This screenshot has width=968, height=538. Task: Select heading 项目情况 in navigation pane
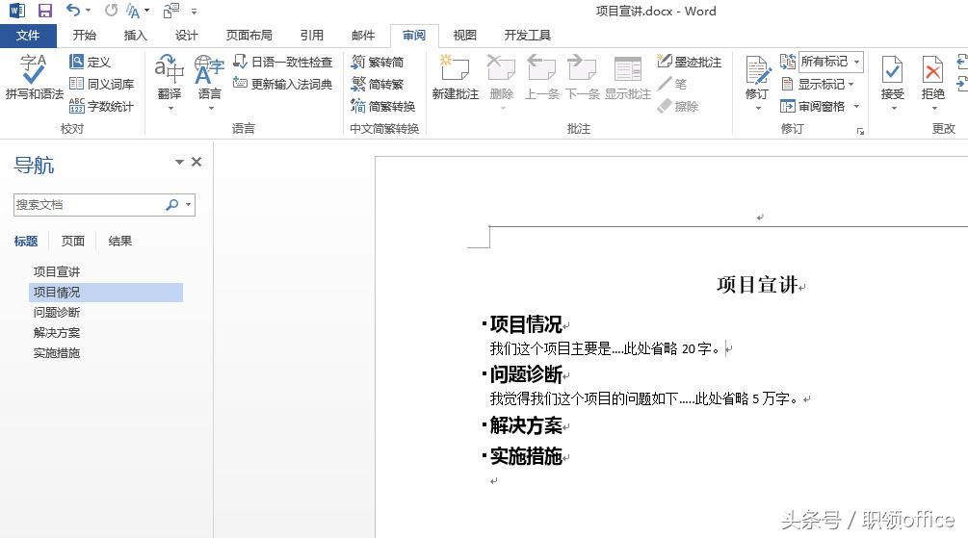coord(106,293)
